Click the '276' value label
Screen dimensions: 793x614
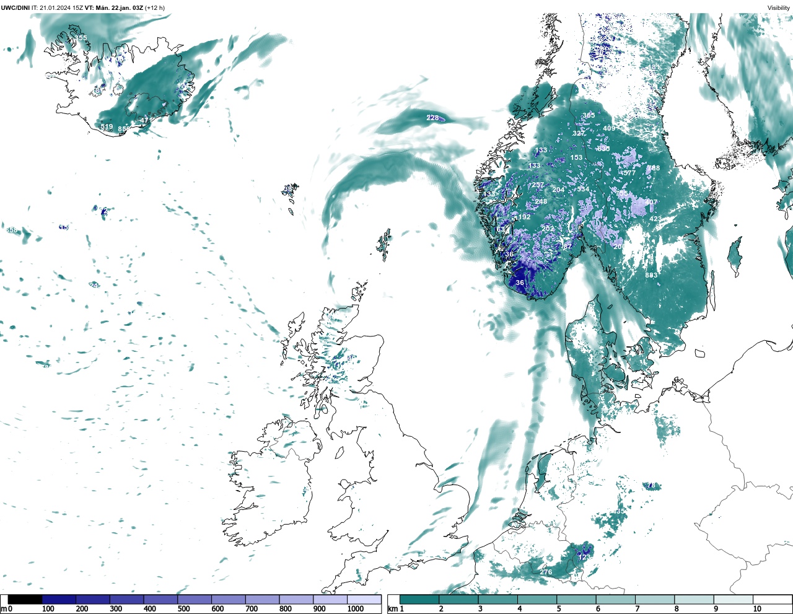(546, 572)
